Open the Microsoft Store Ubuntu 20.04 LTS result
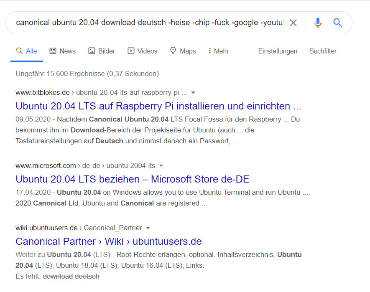The image size is (370, 292). click(x=132, y=179)
